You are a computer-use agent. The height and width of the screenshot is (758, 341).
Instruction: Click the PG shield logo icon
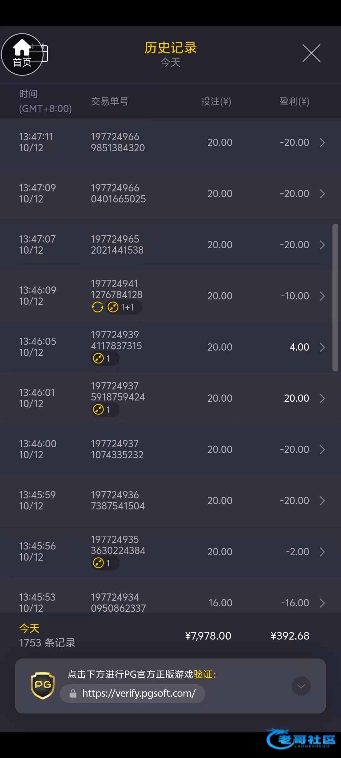coord(43,685)
